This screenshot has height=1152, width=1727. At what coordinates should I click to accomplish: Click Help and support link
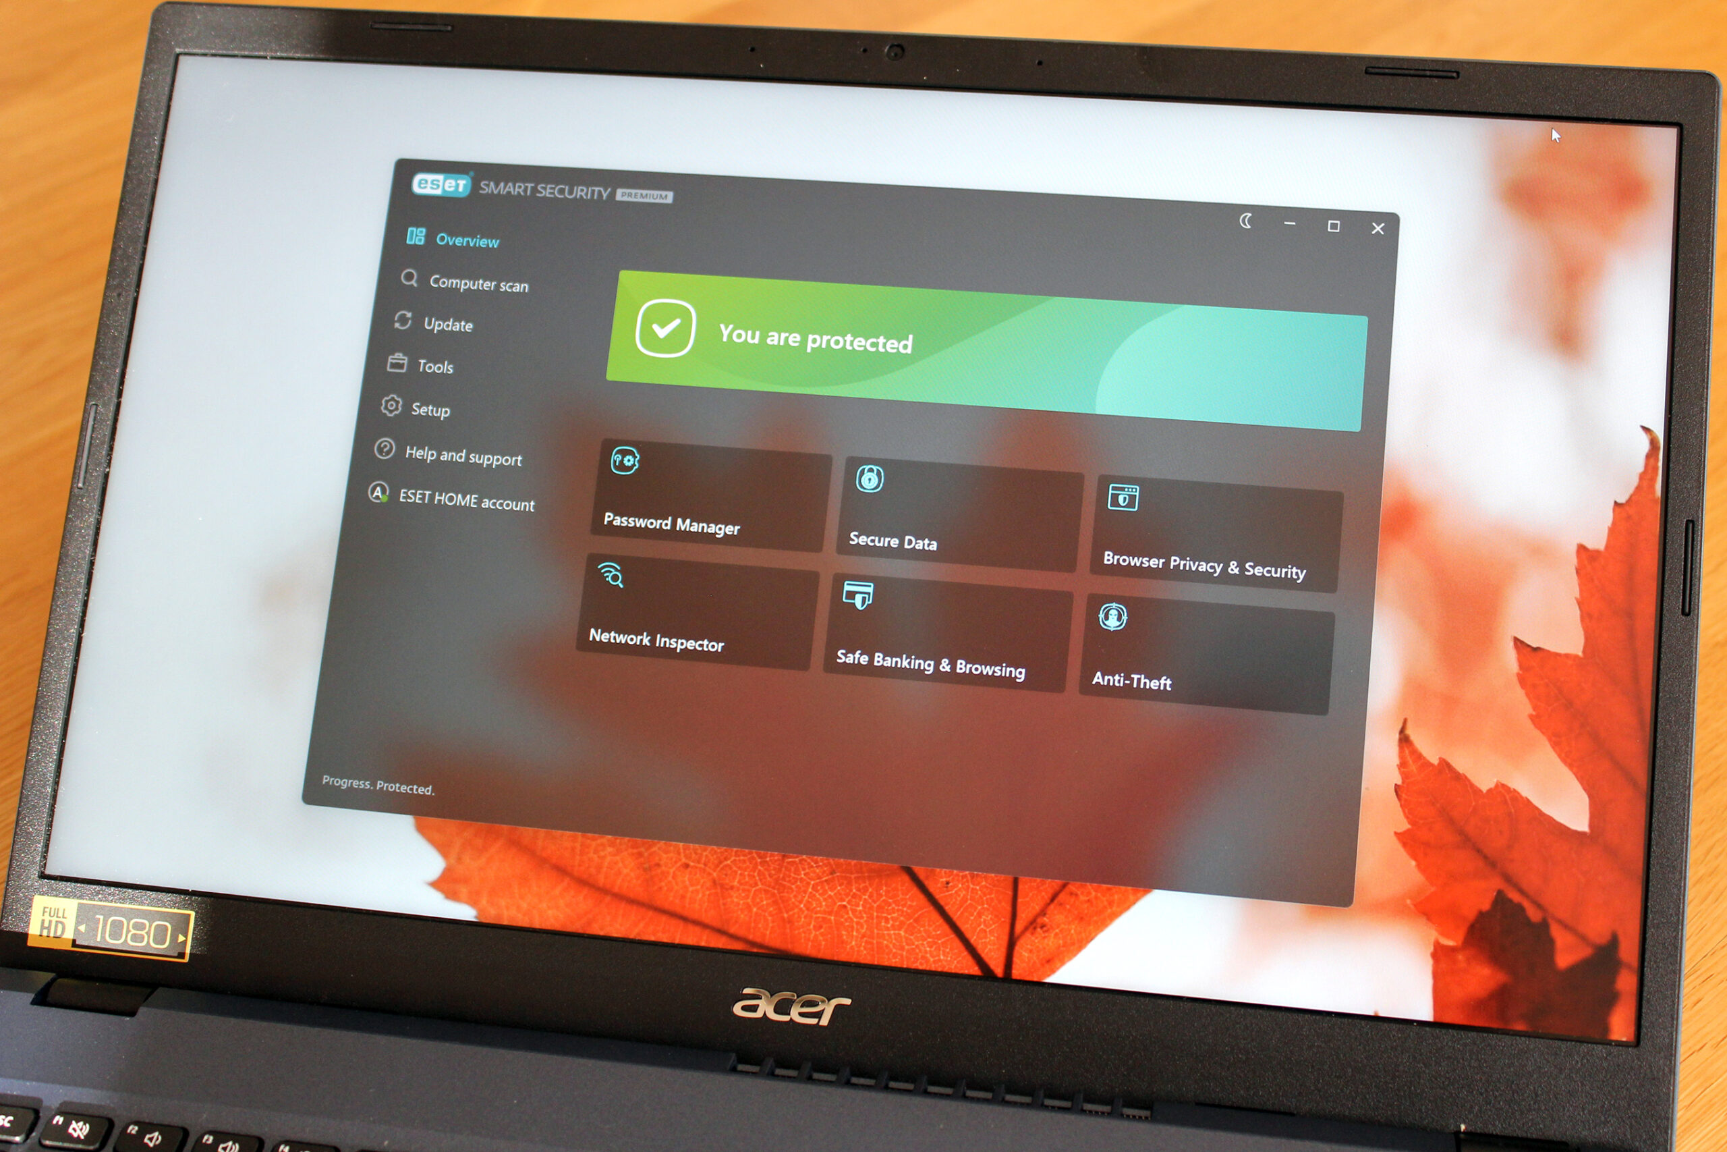[x=480, y=456]
